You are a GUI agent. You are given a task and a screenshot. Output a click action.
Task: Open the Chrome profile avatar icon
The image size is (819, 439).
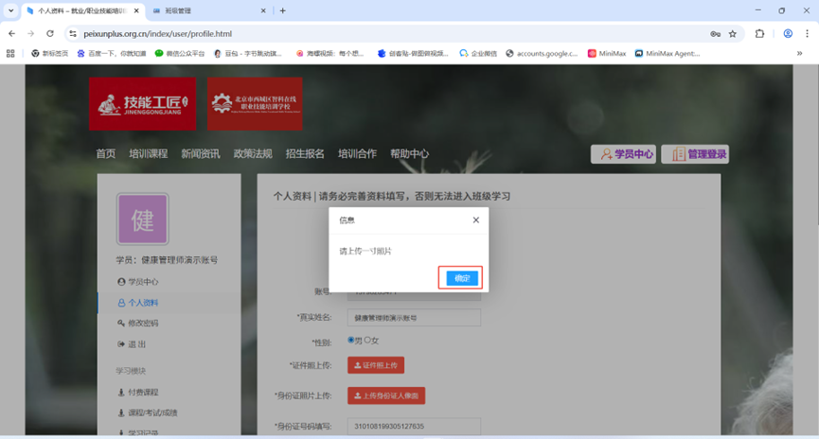pos(788,33)
